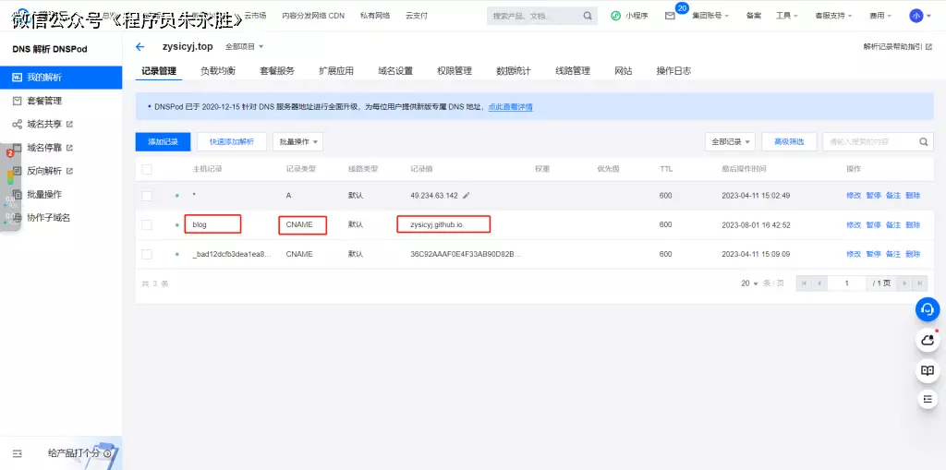This screenshot has width=946, height=470.
Task: Click 套餐管理 in the left sidebar
Action: point(44,101)
